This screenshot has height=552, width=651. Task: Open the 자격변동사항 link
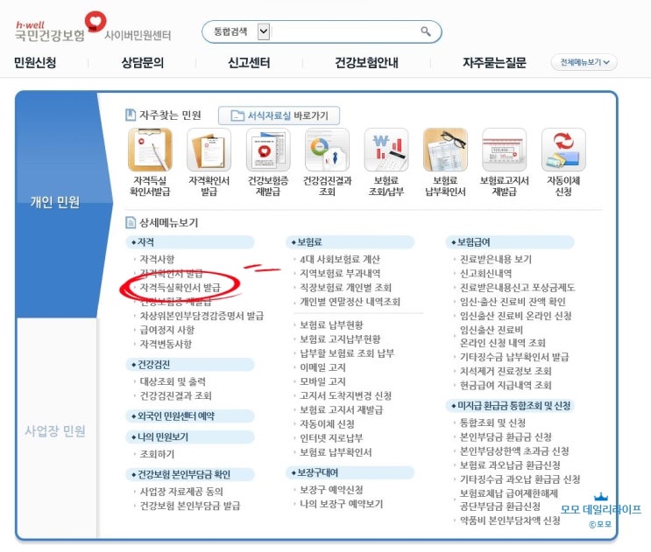[x=166, y=344]
